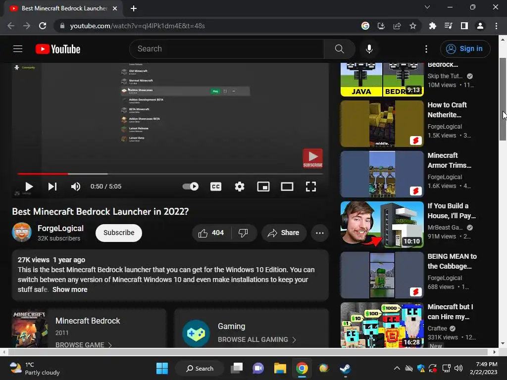Toggle the autoplay switch
The height and width of the screenshot is (380, 507).
pos(191,187)
